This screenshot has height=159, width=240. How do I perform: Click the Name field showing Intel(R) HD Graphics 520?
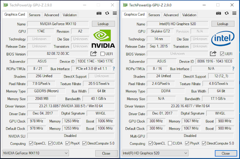pyautogui.click(x=177, y=24)
